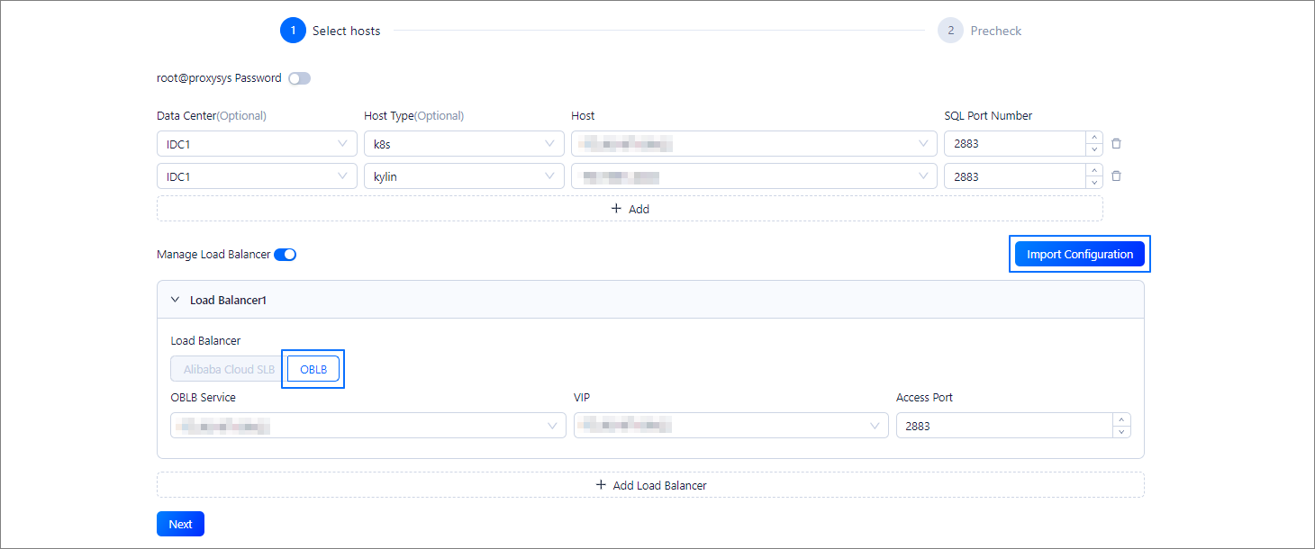Screen dimensions: 1315x549
Task: Select OBLB load balancer option
Action: (313, 370)
